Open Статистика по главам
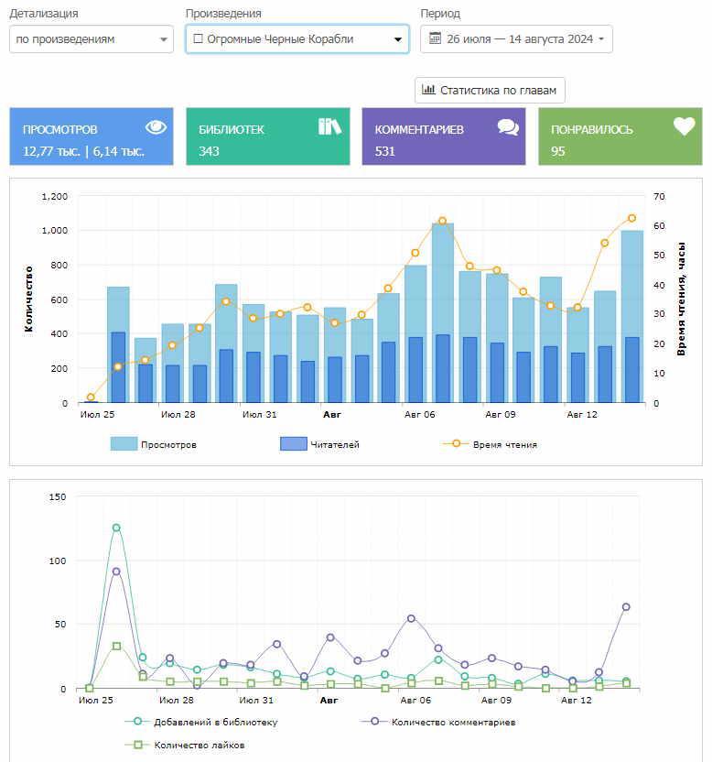 [490, 91]
